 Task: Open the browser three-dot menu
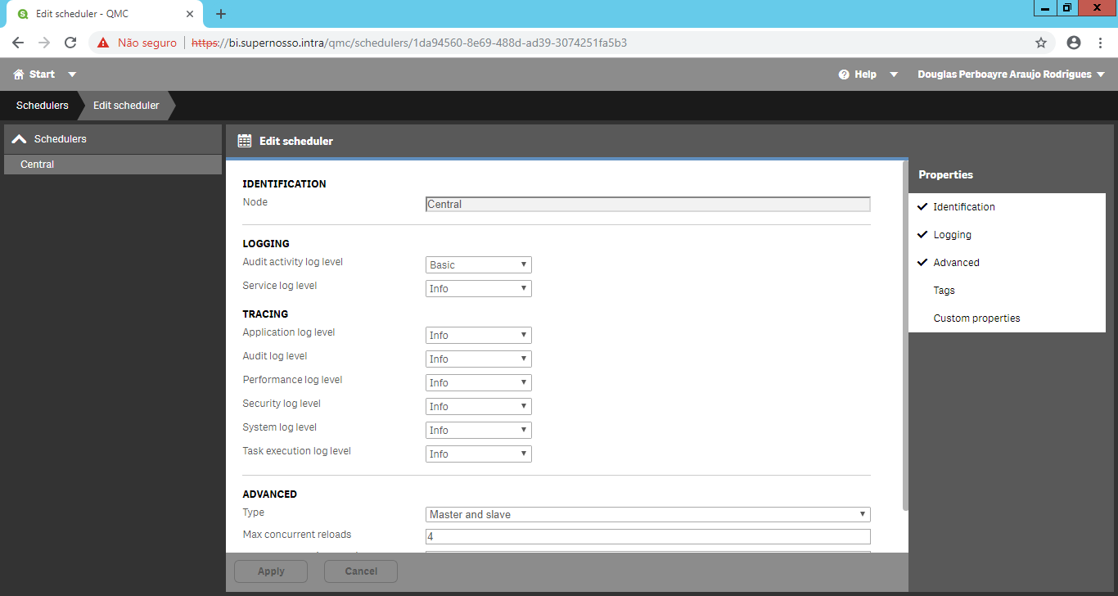(1101, 43)
